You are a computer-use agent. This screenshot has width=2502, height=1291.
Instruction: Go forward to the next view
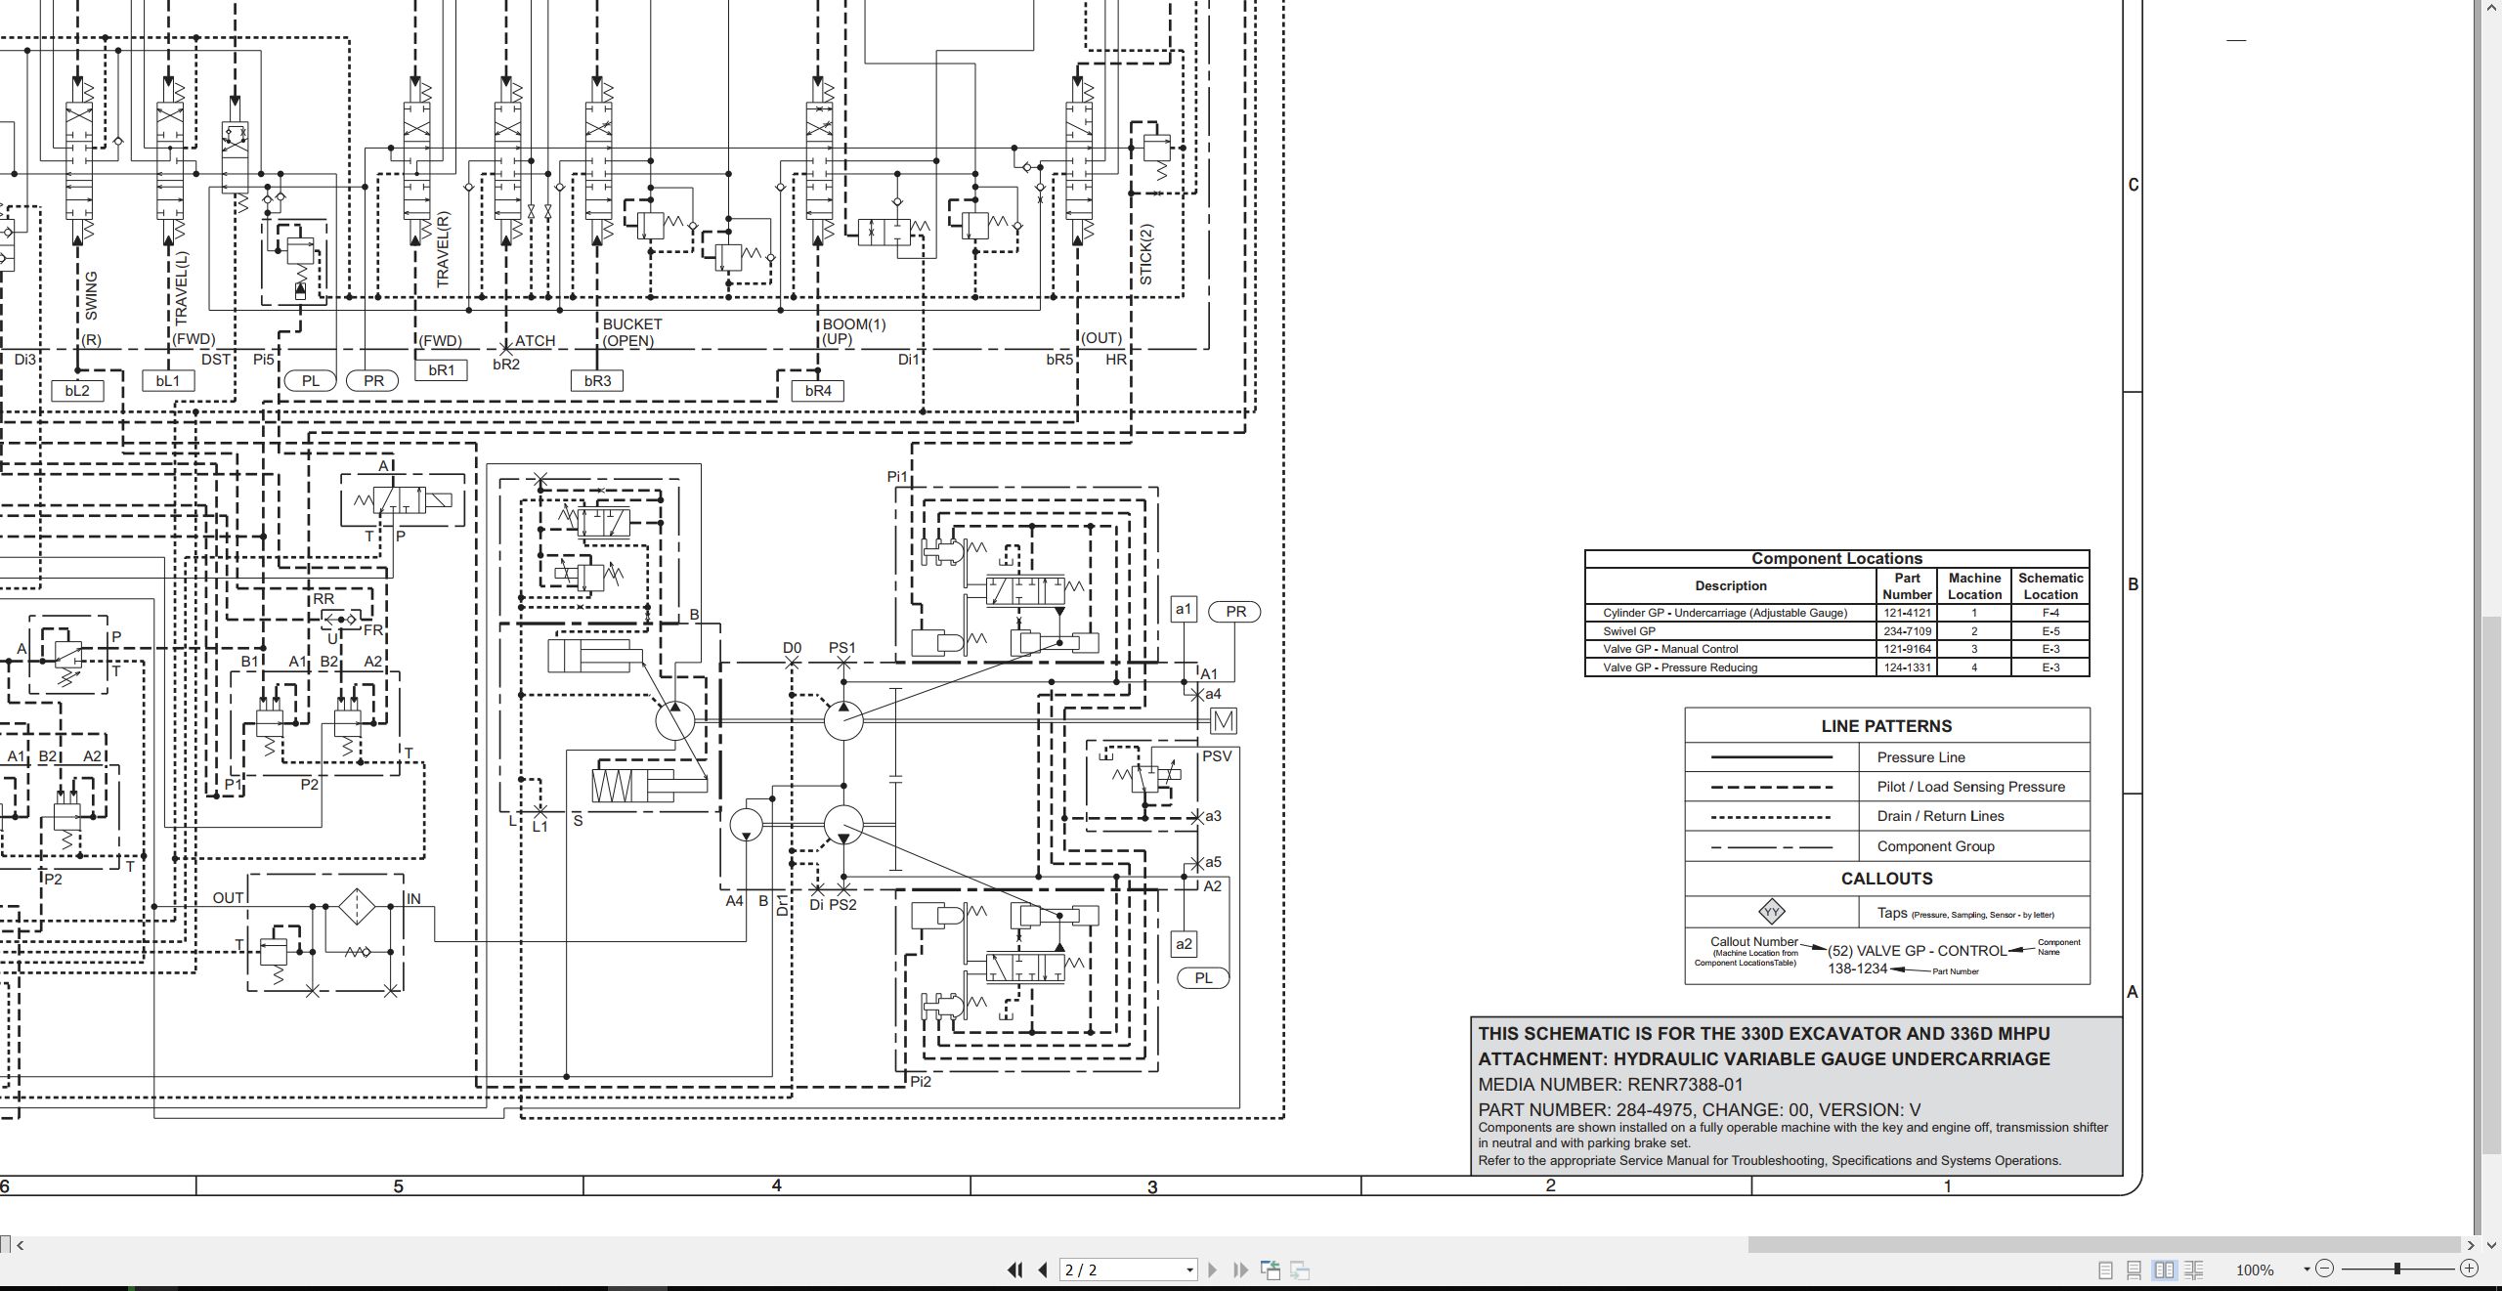1300,1269
